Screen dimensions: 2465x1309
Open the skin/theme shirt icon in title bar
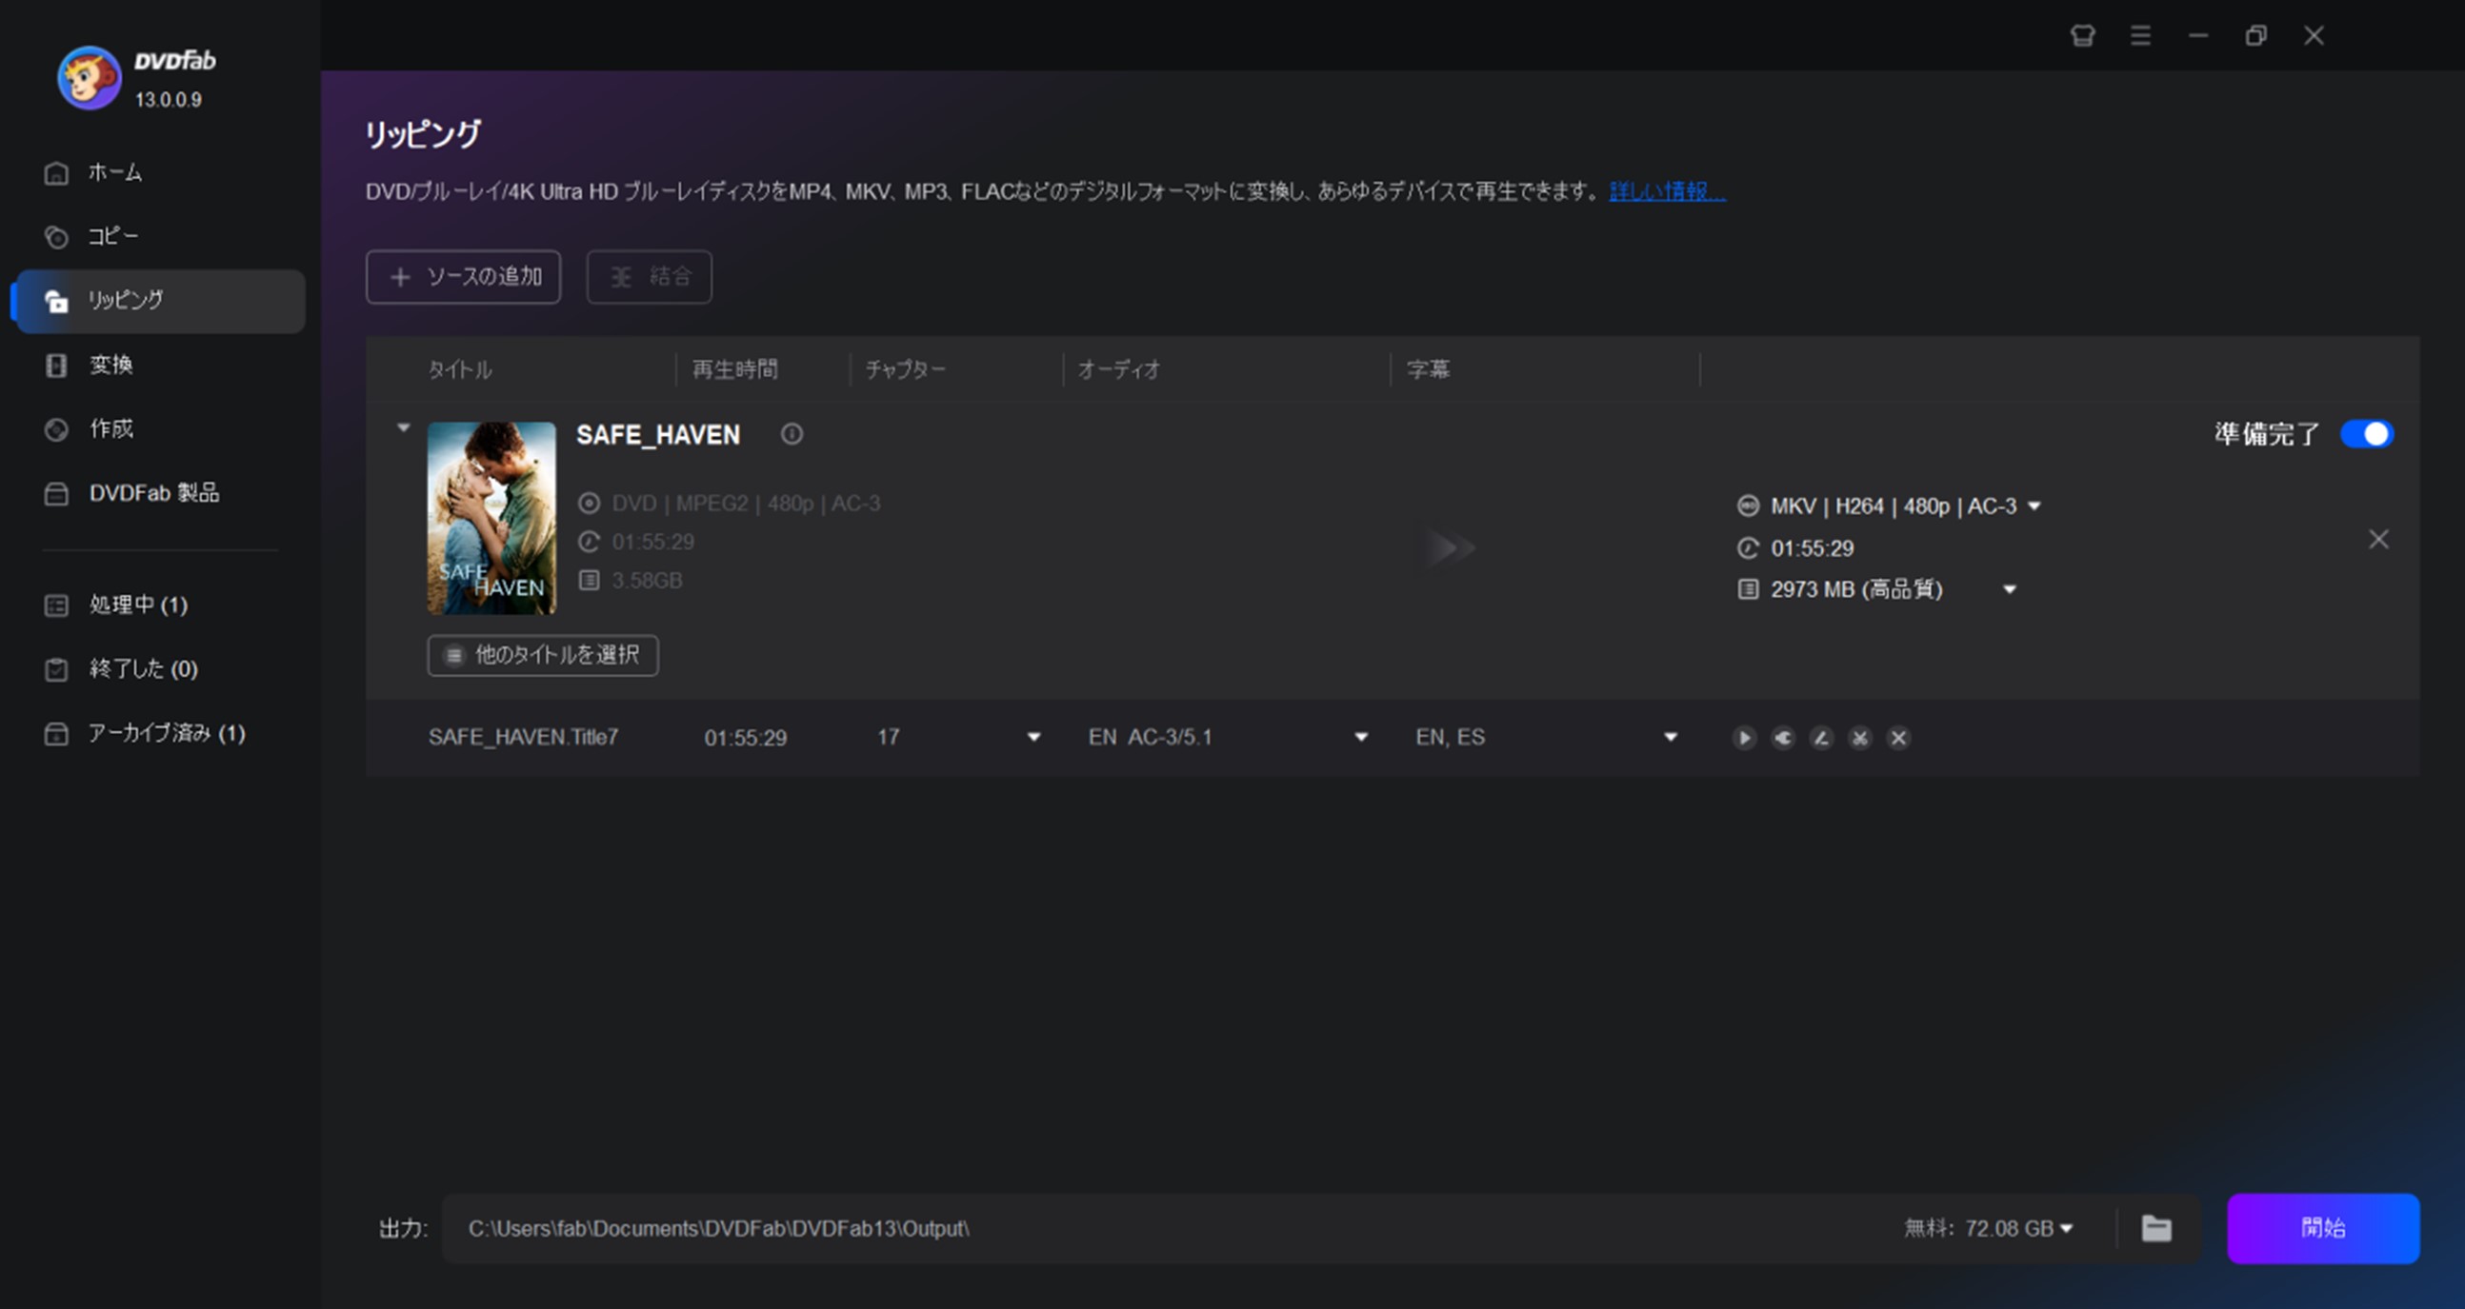2082,35
